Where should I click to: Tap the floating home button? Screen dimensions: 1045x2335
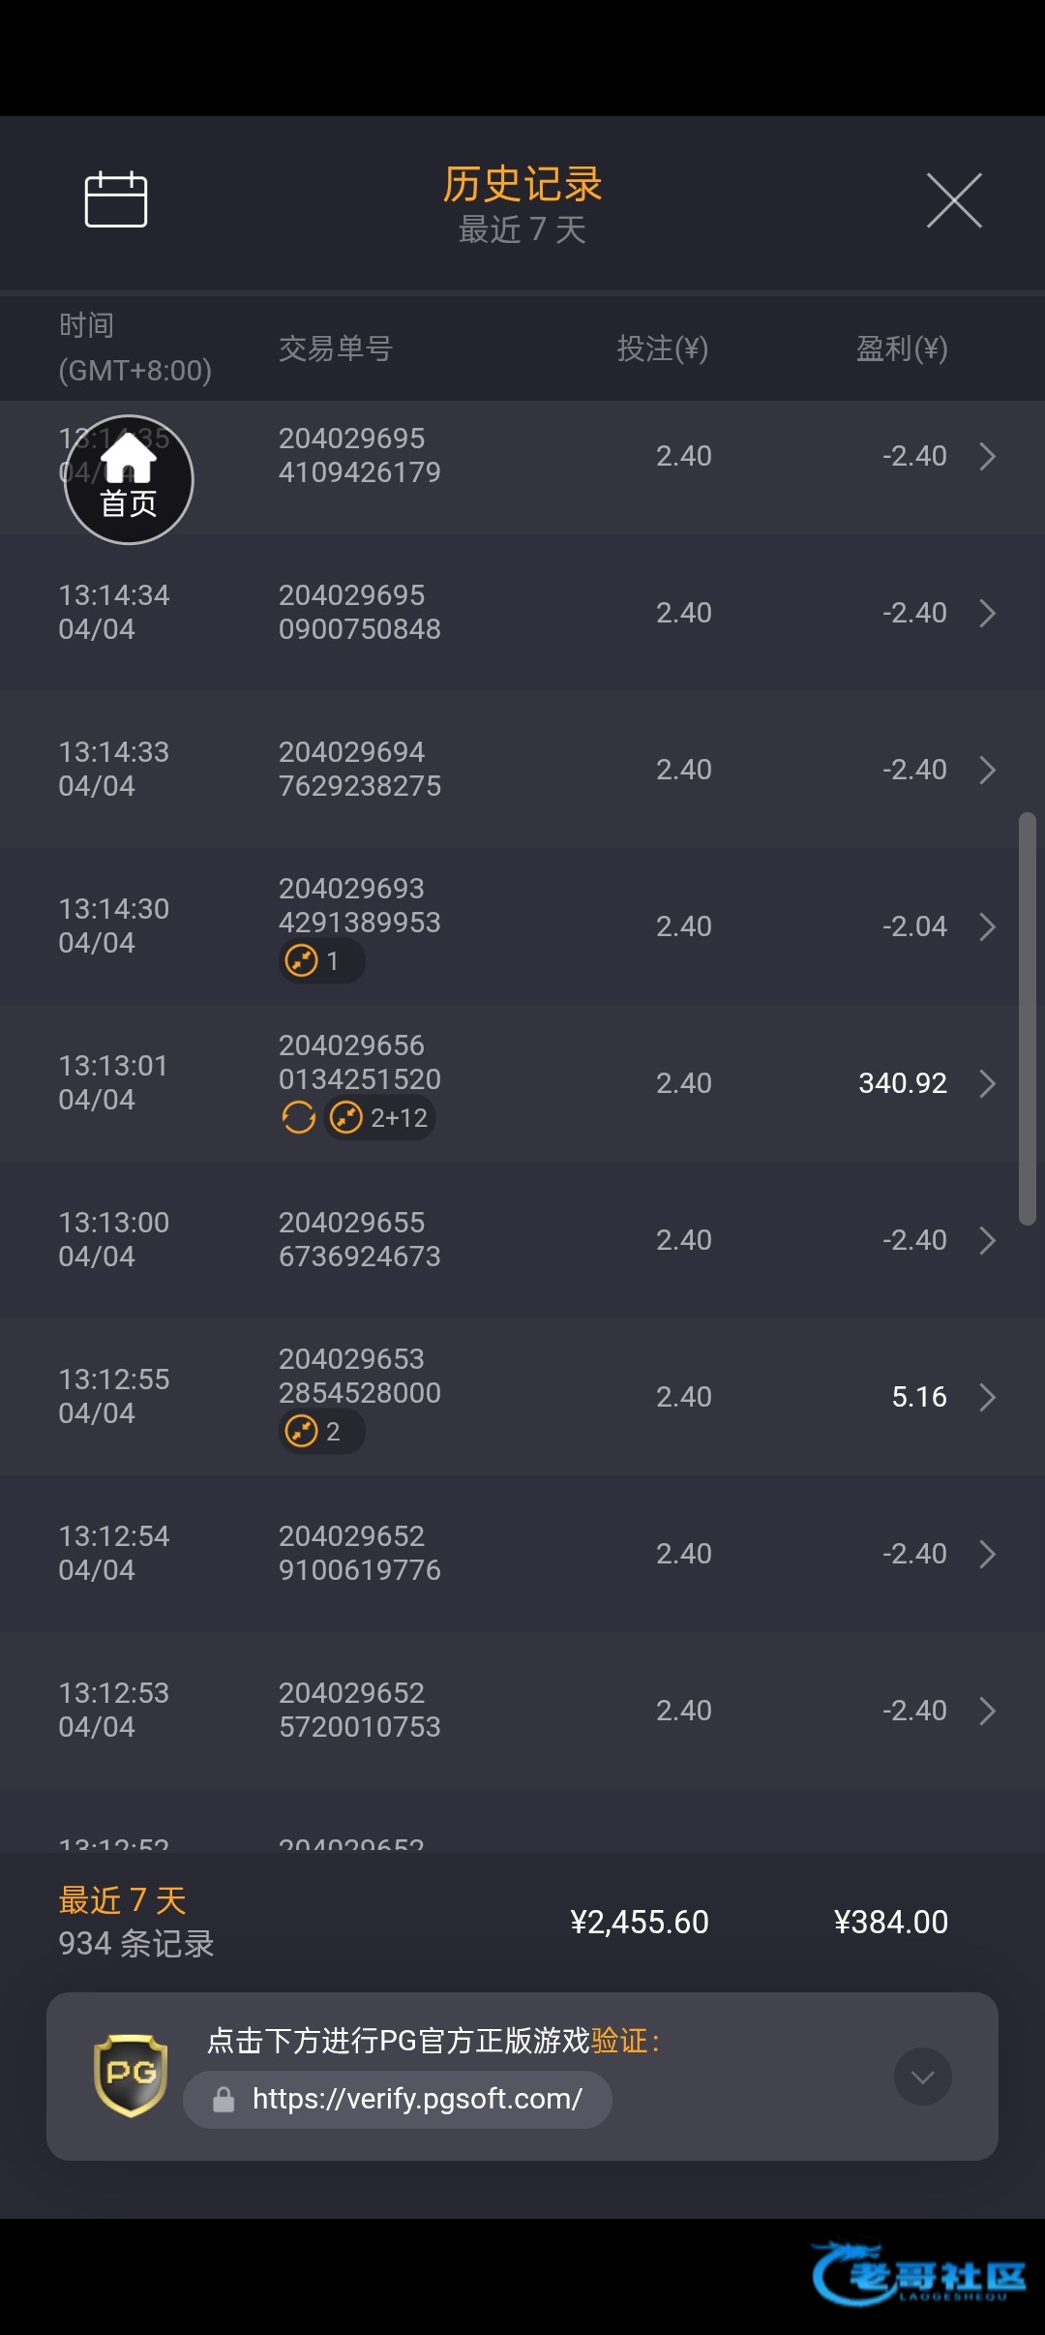(x=129, y=480)
